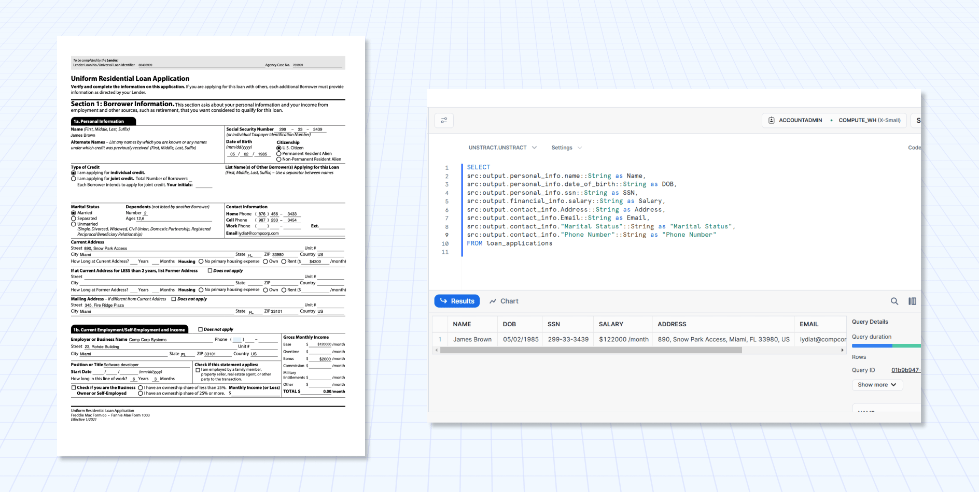Screen dimensions: 979x492
Task: Click the right arrow of the horizontal scrollbar
Action: (842, 350)
